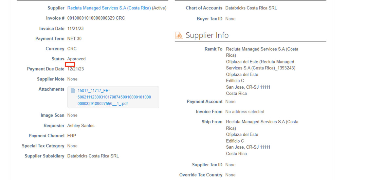Click the invoice number 00100001010000000329 CRC
The width and height of the screenshot is (384, 180).
click(x=96, y=18)
